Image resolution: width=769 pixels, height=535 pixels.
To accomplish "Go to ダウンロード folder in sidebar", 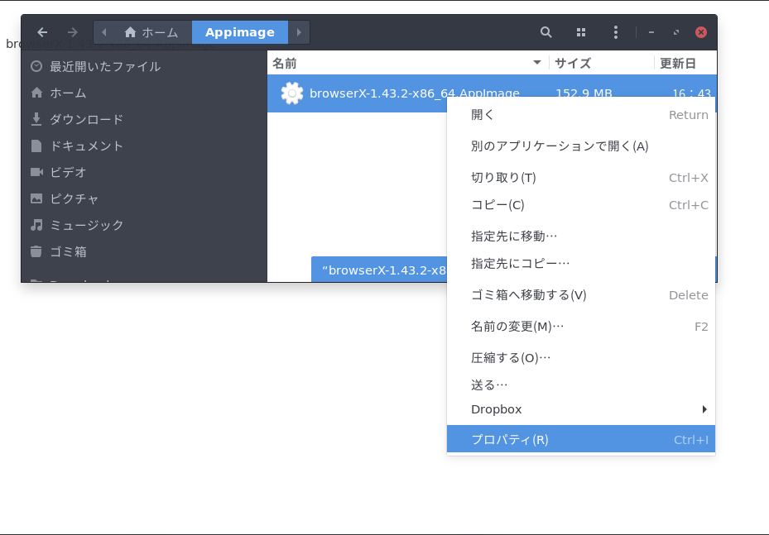I will pos(86,119).
